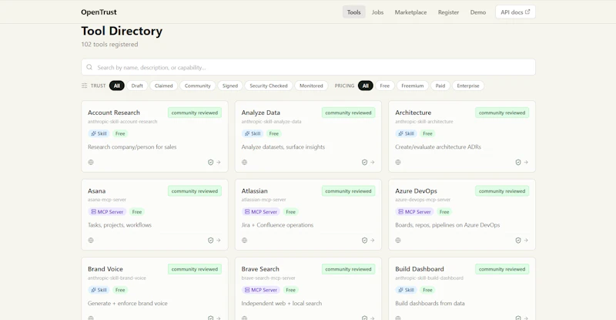Click the globe icon on Account Research card
This screenshot has height=320, width=616.
(91, 162)
